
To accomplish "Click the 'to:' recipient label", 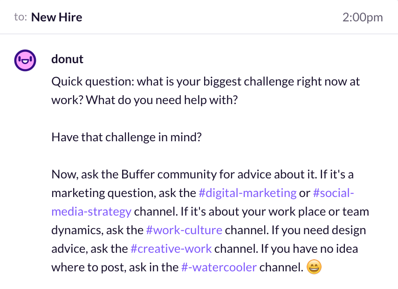I will [x=21, y=17].
